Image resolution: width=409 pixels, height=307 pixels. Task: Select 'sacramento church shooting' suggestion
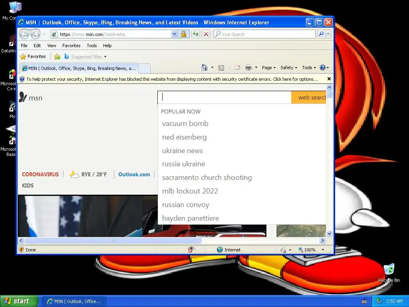coord(207,177)
